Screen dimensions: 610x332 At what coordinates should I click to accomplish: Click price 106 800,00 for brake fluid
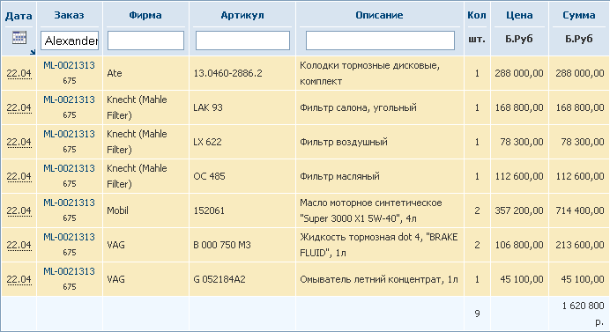pyautogui.click(x=519, y=245)
